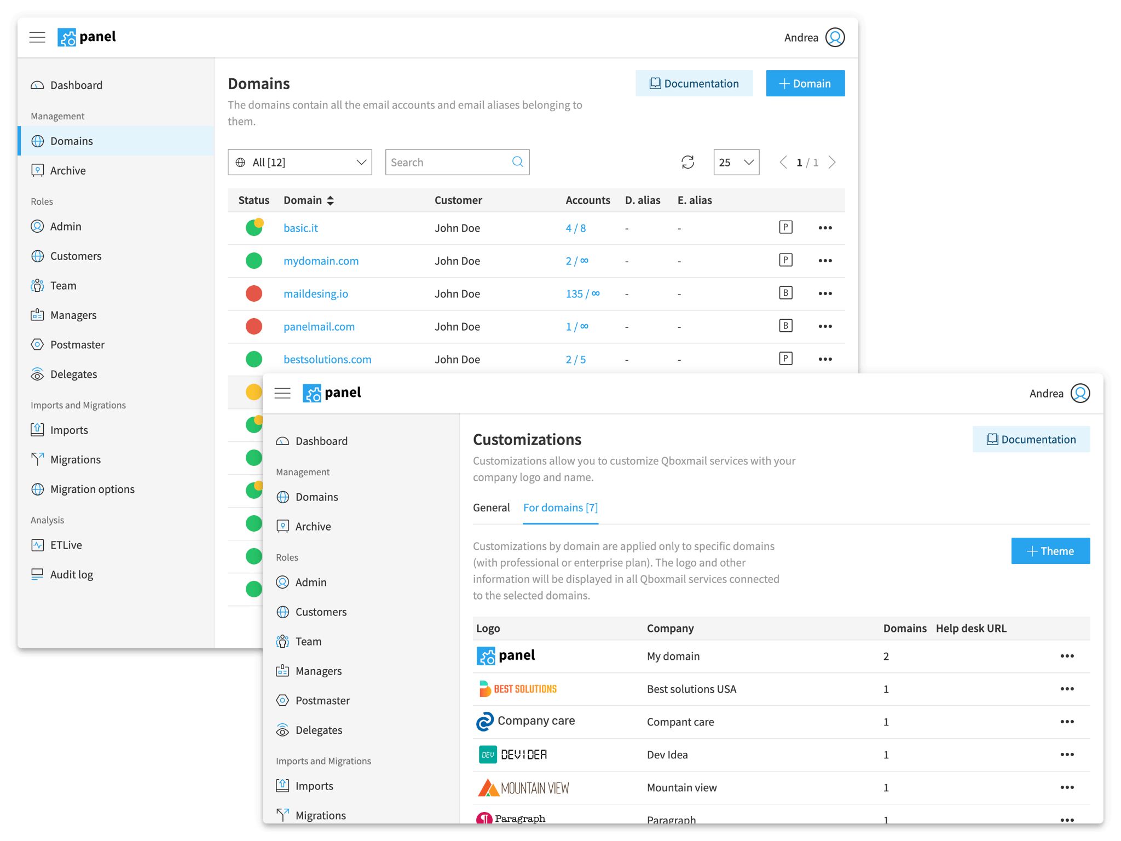Select the General tab in Customizations
This screenshot has height=841, width=1121.
(491, 508)
